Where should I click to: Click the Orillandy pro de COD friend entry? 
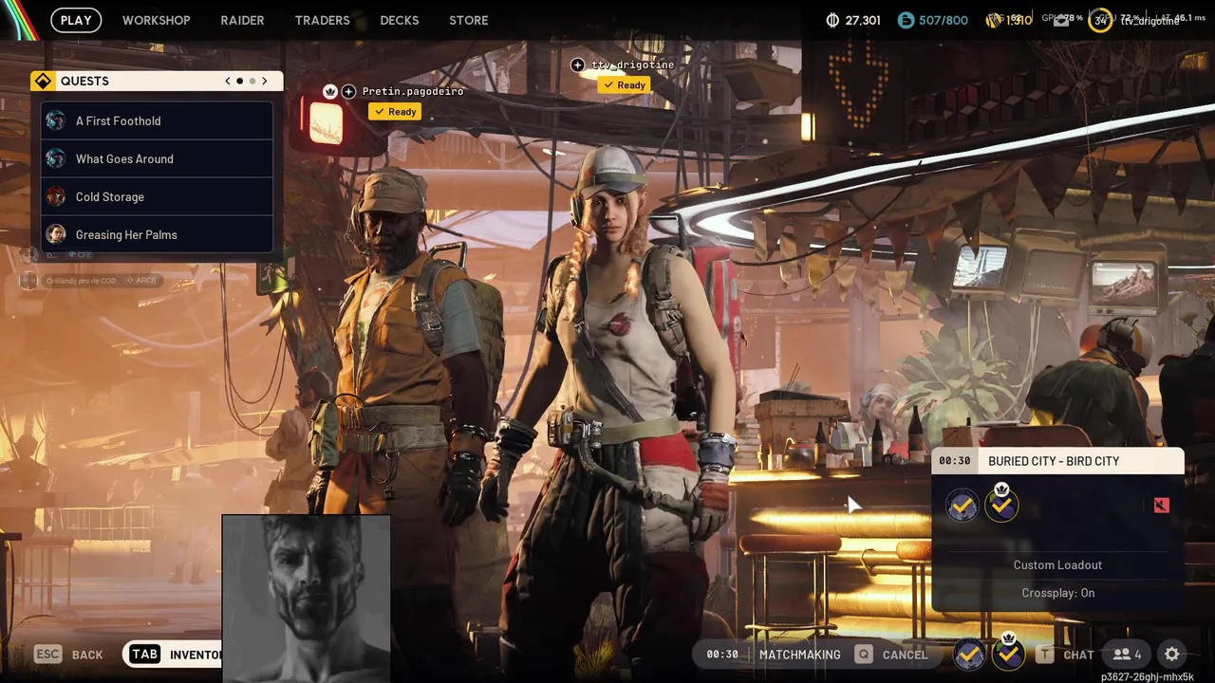[x=90, y=281]
